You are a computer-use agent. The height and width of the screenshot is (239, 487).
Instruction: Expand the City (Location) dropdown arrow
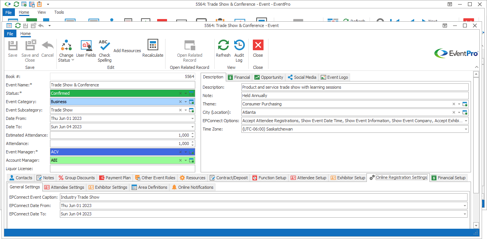pos(459,112)
